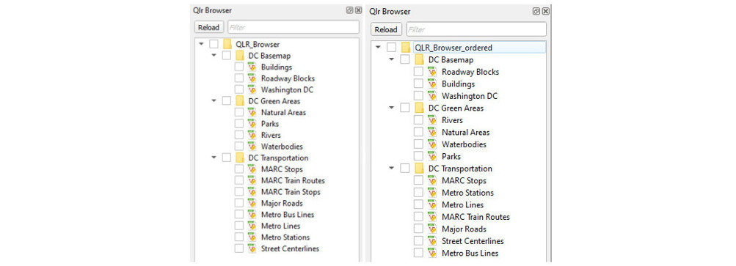Click the Street Centerlines layer icon in the QLR_Browser tree
736x266 pixels.
252,248
